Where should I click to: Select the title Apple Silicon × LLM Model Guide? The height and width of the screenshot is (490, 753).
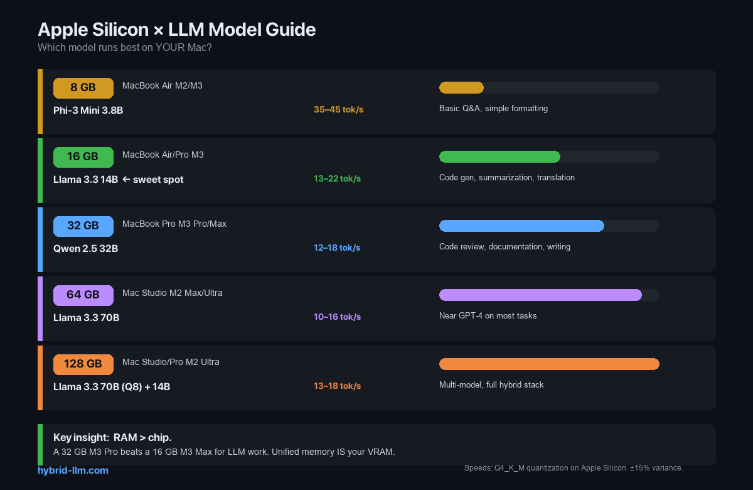pyautogui.click(x=177, y=30)
